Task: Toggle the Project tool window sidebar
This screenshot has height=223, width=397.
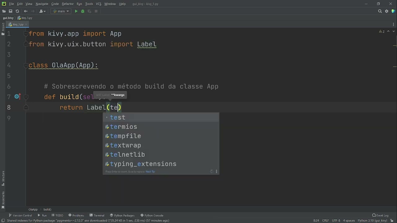Action: [3, 29]
